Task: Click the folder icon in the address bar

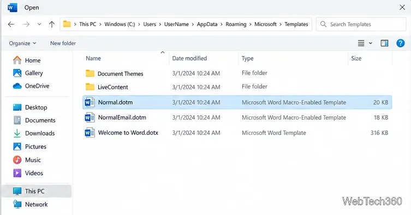Action: pyautogui.click(x=67, y=24)
